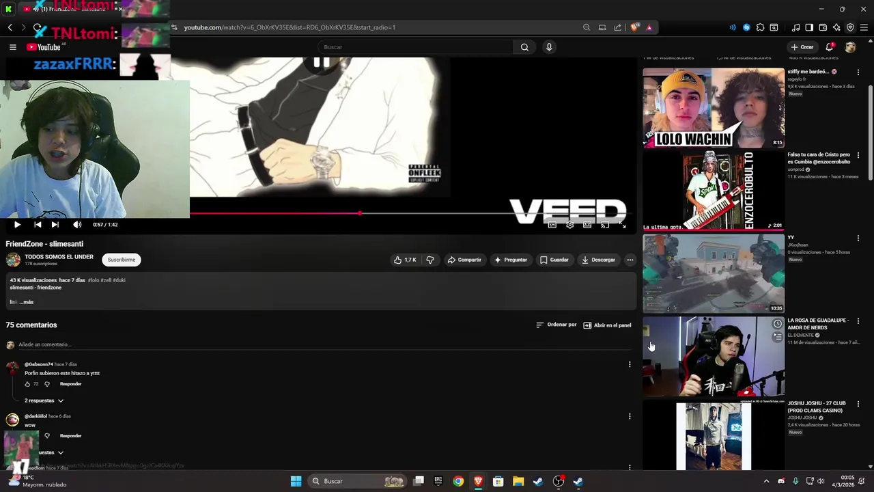Open Brave Shields lion icon

click(635, 27)
